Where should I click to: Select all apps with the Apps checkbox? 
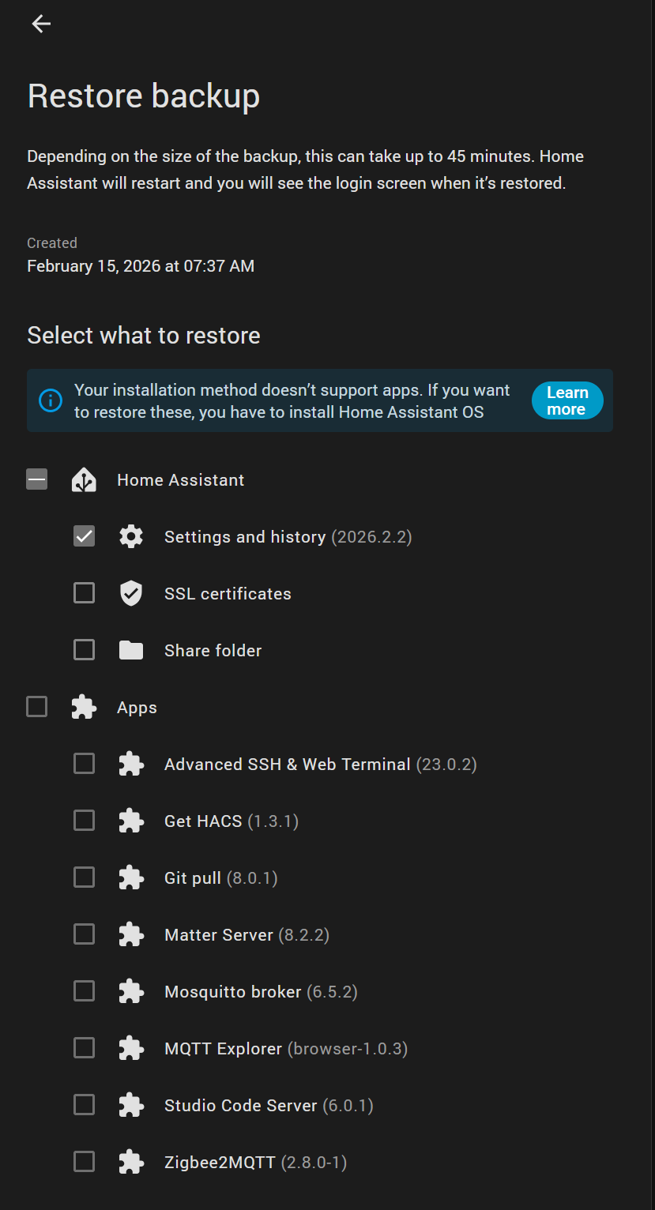coord(37,707)
